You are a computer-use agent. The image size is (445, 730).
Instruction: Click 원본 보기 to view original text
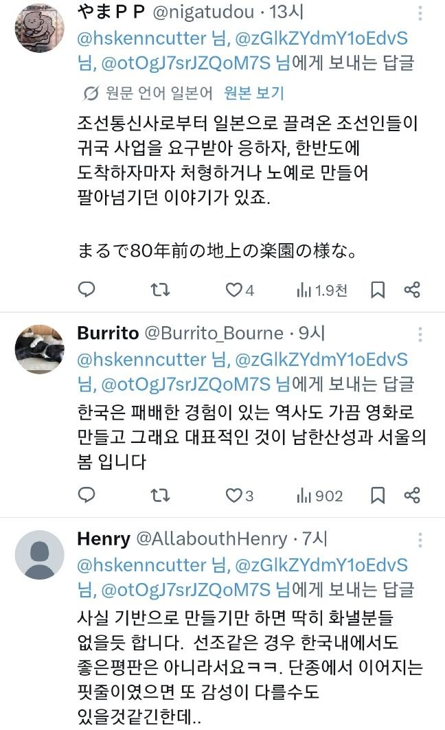(253, 93)
